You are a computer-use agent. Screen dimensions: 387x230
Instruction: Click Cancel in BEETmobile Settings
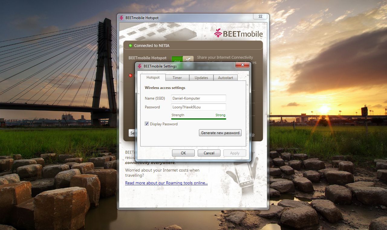[209, 153]
